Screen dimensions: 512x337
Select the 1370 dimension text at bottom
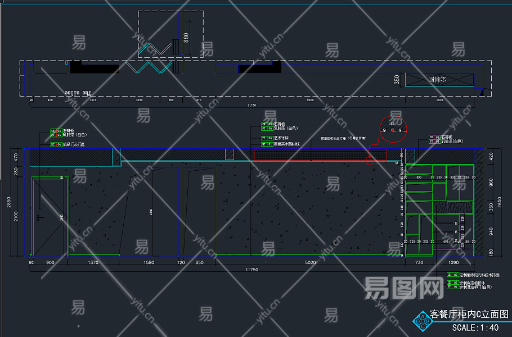tap(93, 262)
